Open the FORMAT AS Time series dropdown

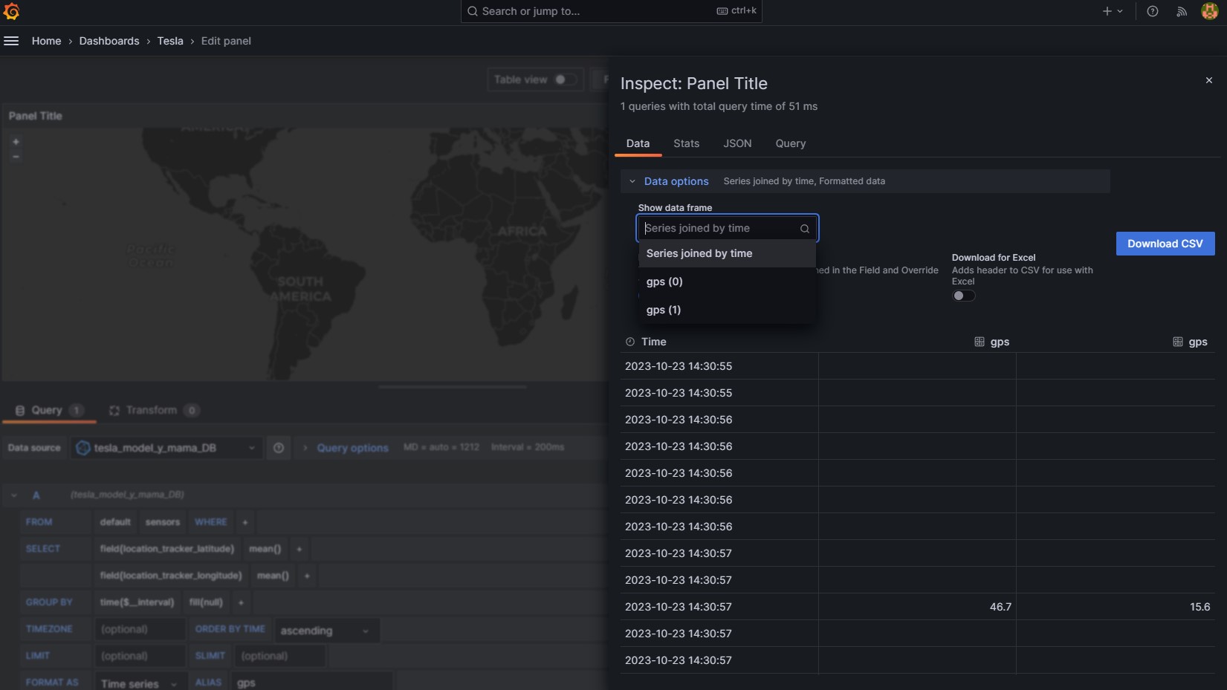click(139, 683)
